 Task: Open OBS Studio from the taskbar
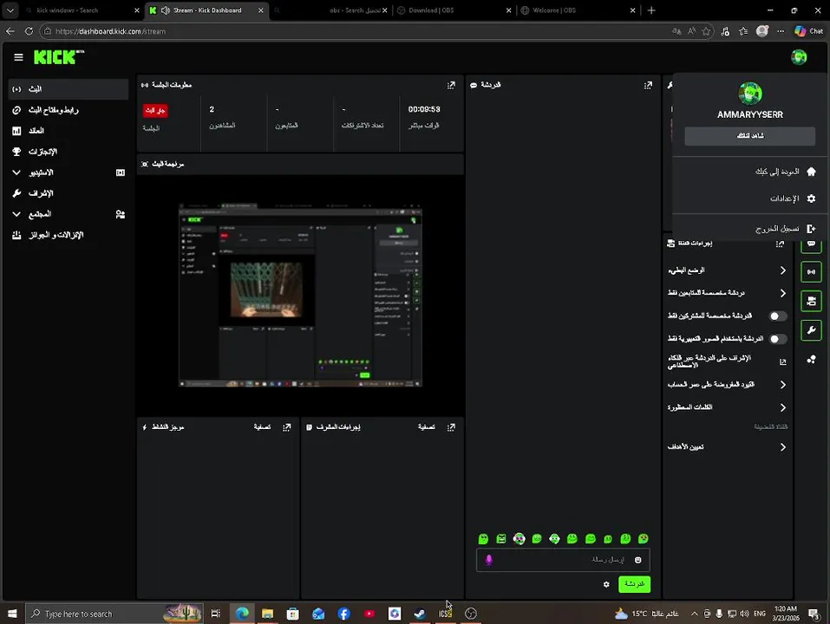[471, 614]
